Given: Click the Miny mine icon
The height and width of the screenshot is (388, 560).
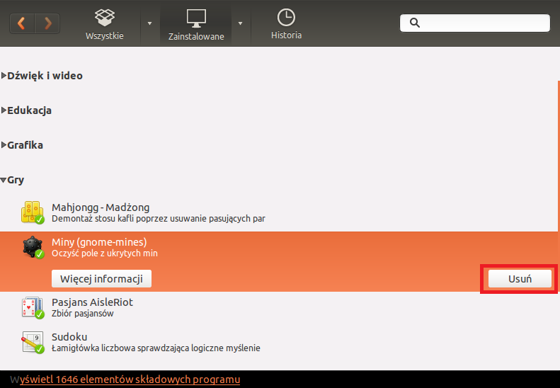Looking at the screenshot, I should pyautogui.click(x=33, y=247).
